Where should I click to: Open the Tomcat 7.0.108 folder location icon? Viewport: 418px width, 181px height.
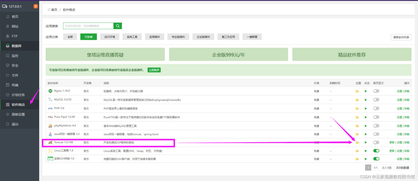[x=357, y=143]
